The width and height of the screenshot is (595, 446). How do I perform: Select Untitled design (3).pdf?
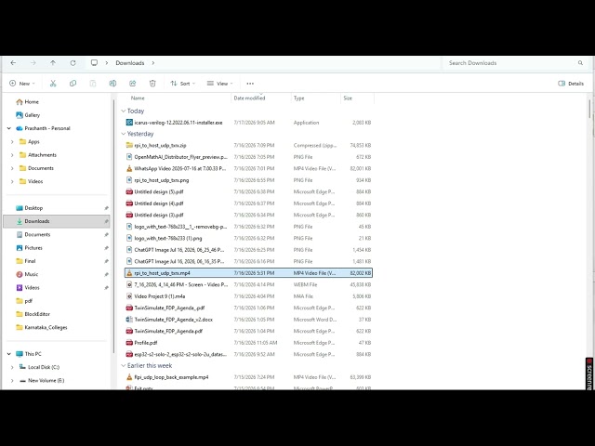click(x=248, y=215)
